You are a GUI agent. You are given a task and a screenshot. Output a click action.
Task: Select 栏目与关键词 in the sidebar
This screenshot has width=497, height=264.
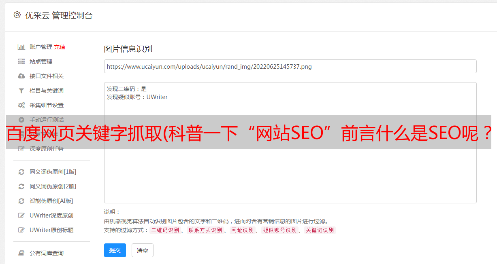pos(47,91)
